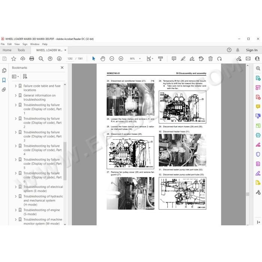The height and width of the screenshot is (262, 262).
Task: Open Help question mark icon
Action: pos(229,50)
